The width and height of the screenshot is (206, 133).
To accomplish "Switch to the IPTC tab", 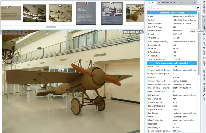I will tap(183, 2).
